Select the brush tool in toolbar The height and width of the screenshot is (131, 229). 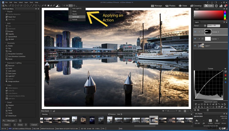pyautogui.click(x=42, y=5)
